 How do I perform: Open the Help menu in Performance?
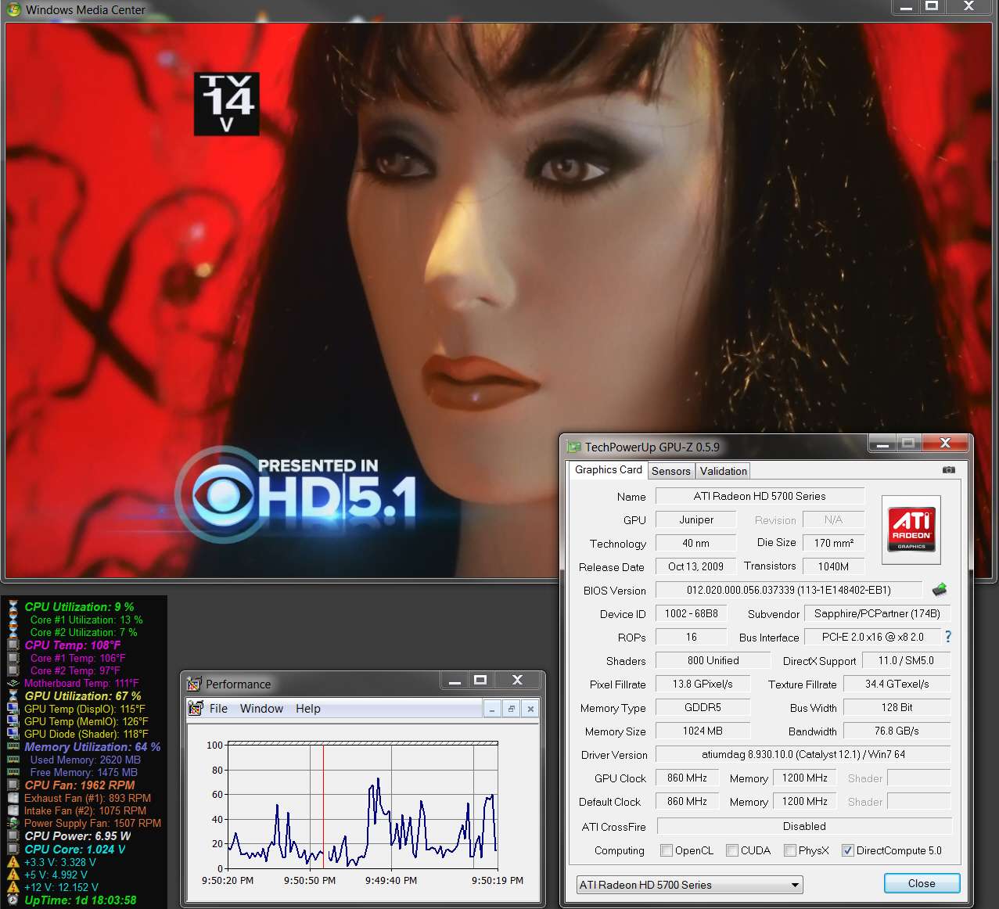pos(308,709)
